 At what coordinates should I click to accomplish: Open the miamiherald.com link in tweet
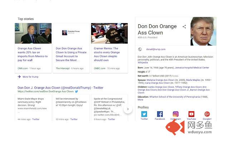tap(32, 108)
